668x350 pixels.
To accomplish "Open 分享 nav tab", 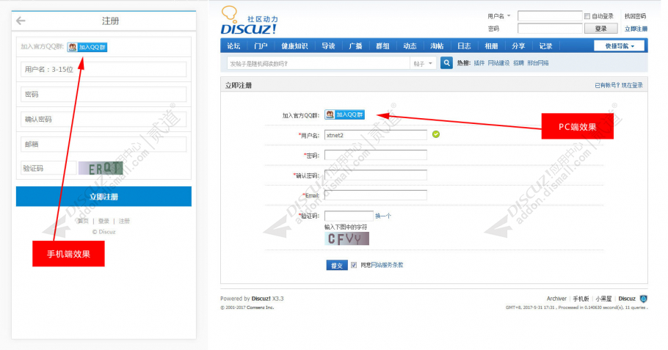I will (518, 46).
